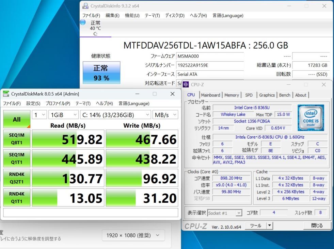Open 設定(S) menu in CrystalDiskMark

tap(33, 103)
